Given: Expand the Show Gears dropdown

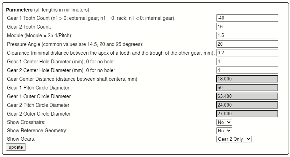Looking at the screenshot, I should 234,139.
